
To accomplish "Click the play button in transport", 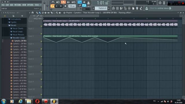I will [57, 6].
